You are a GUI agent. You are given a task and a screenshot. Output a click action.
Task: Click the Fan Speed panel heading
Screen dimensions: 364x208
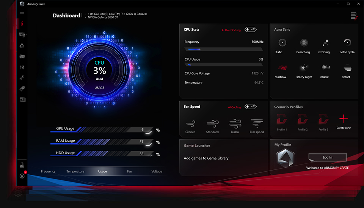click(x=192, y=107)
